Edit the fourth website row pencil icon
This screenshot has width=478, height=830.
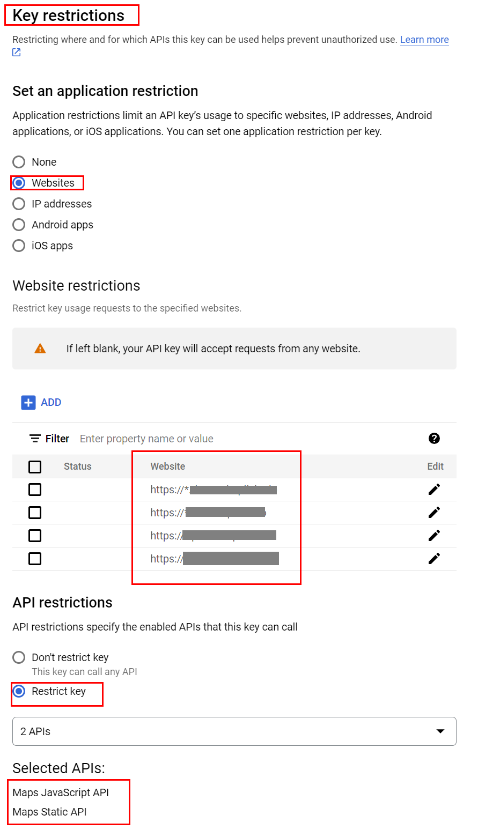point(435,559)
